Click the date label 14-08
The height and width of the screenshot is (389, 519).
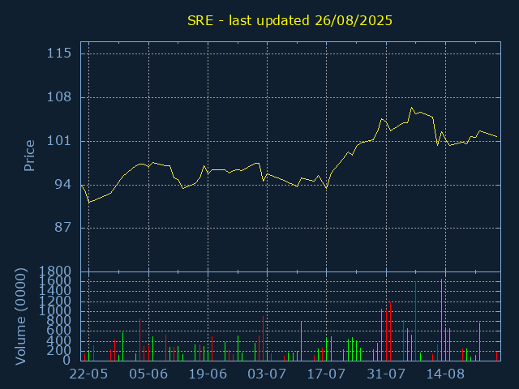445,374
